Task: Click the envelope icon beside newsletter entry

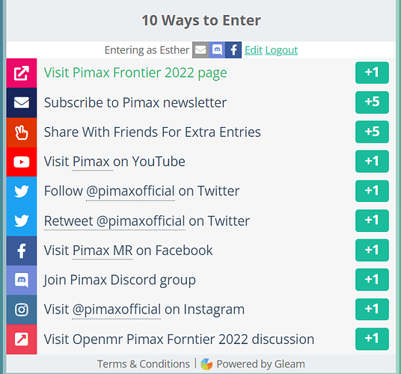Action: click(22, 102)
